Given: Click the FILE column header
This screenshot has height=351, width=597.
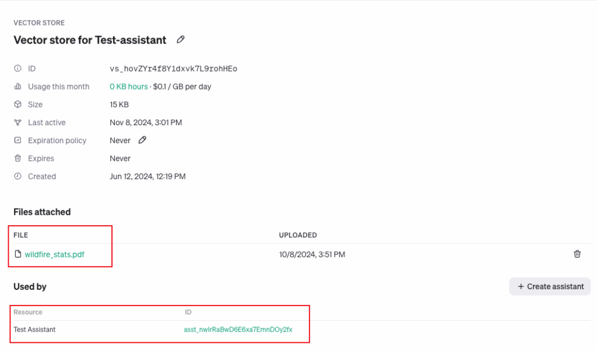Looking at the screenshot, I should tap(21, 235).
